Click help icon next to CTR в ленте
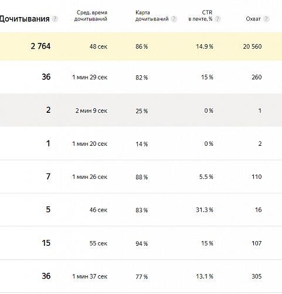Viewport: 282px width, 294px height. 218,19
